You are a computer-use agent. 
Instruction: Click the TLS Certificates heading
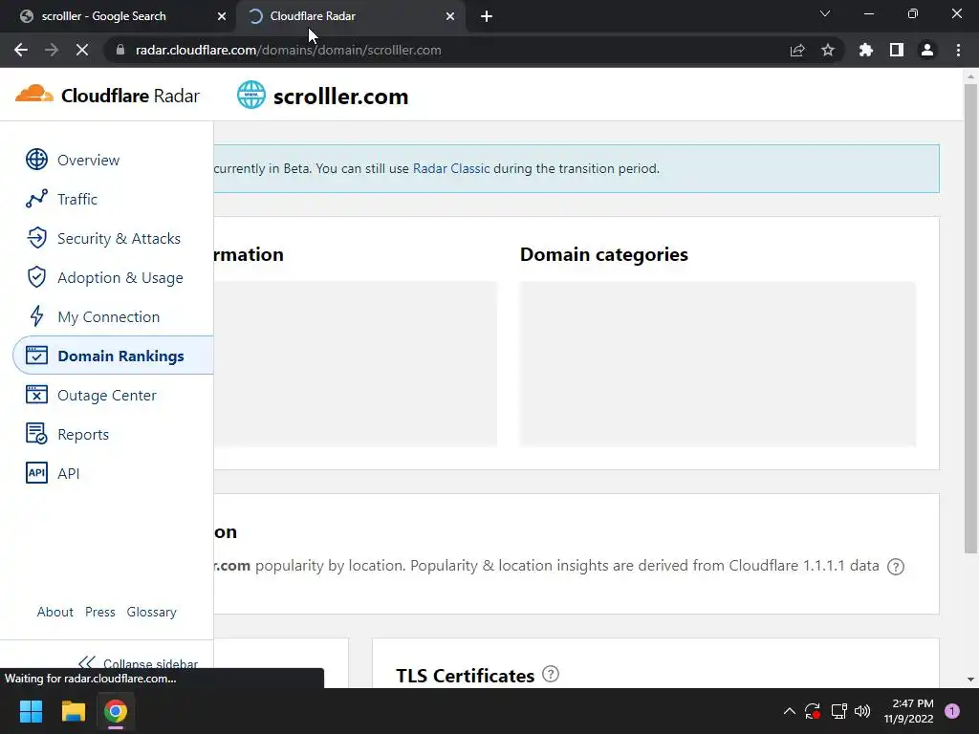click(x=466, y=676)
